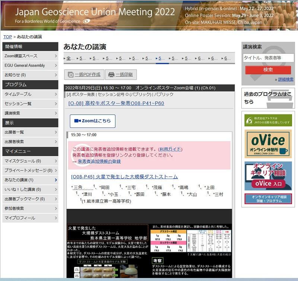The width and height of the screenshot is (298, 281).
Task: Open the 詳細検索 advanced search link
Action: point(285,80)
